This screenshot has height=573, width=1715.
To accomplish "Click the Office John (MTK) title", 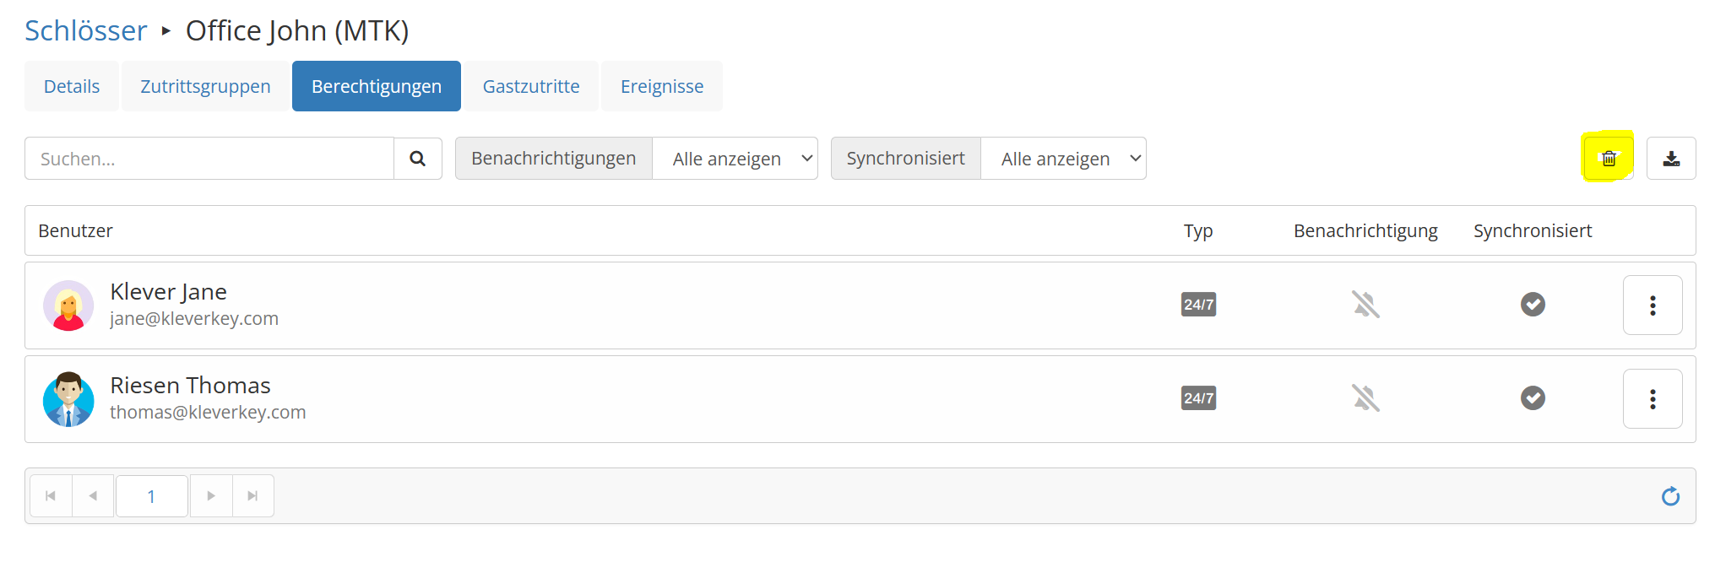I will pyautogui.click(x=297, y=30).
